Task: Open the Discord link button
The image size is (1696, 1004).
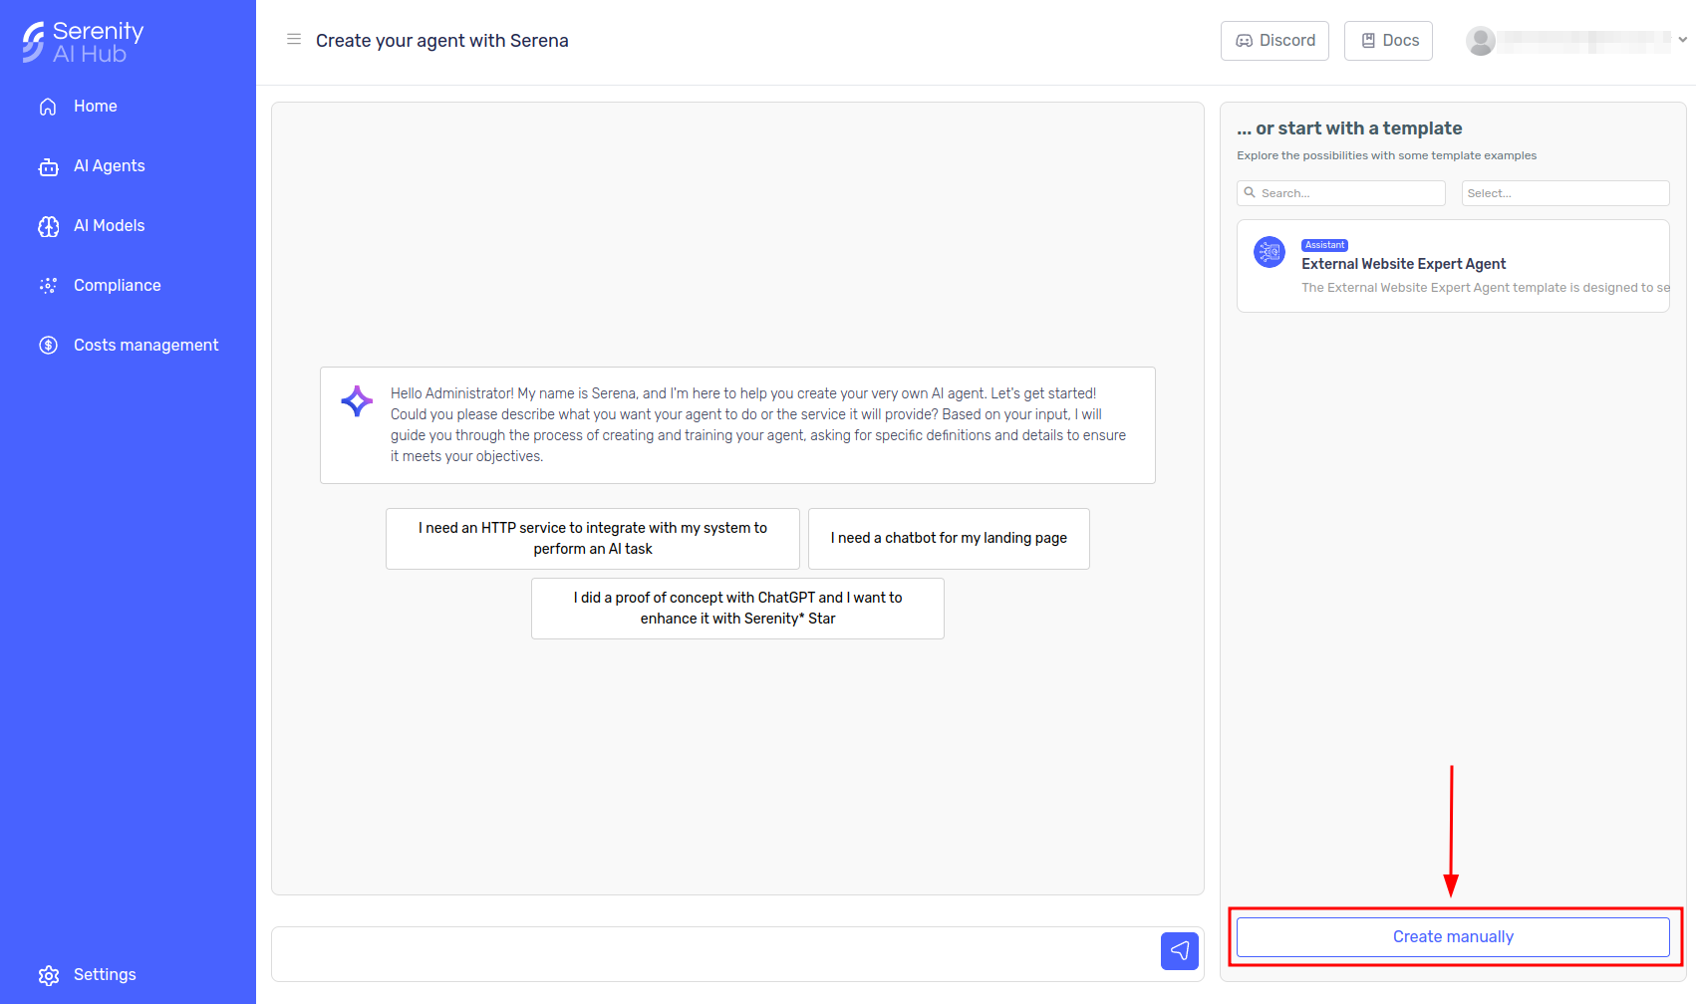Action: tap(1274, 41)
